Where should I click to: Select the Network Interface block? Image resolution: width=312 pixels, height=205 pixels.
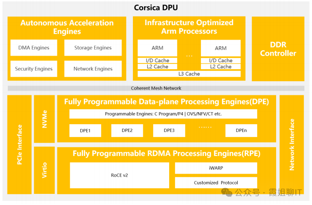click(x=292, y=144)
